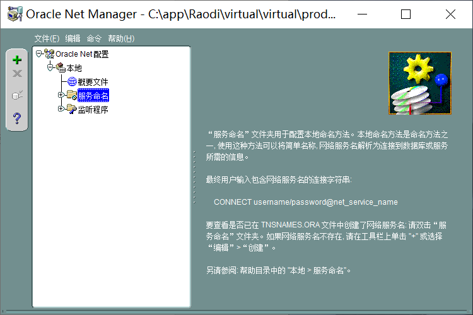Viewport: 473px width, 315px height.
Task: Select the 本地 tree item
Action: point(74,68)
